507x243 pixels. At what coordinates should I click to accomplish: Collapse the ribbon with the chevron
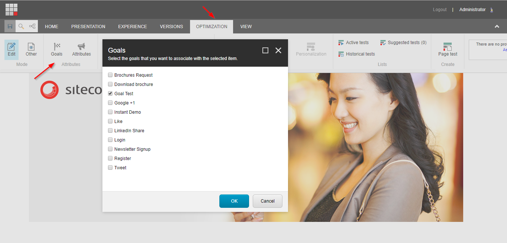(x=497, y=26)
